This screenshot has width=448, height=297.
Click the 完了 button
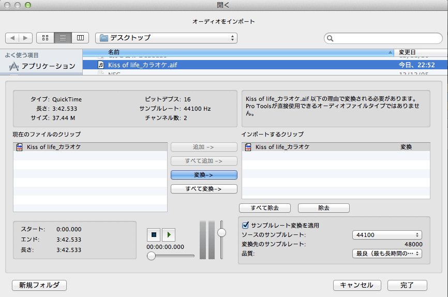(x=407, y=285)
